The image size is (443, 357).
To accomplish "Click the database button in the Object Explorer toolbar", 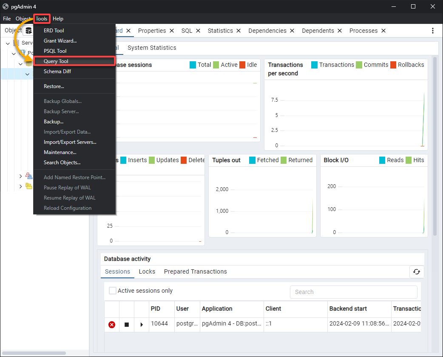I will pyautogui.click(x=28, y=31).
